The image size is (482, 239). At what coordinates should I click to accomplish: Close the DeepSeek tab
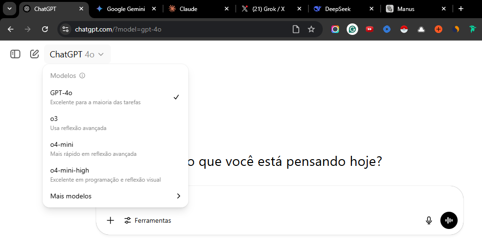tap(372, 9)
